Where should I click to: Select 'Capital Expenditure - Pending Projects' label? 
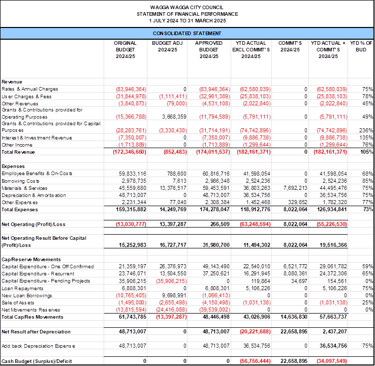click(x=46, y=281)
